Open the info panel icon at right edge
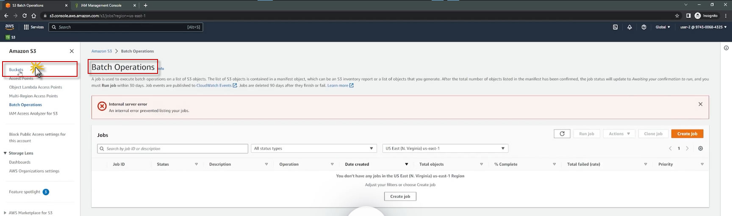 coord(726,48)
